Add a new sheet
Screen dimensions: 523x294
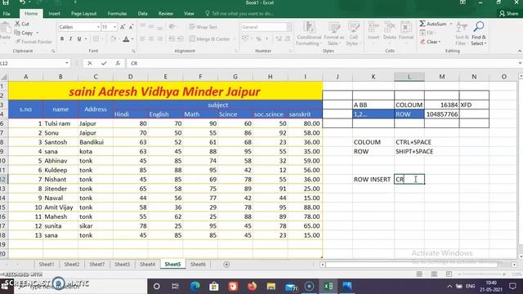point(226,265)
